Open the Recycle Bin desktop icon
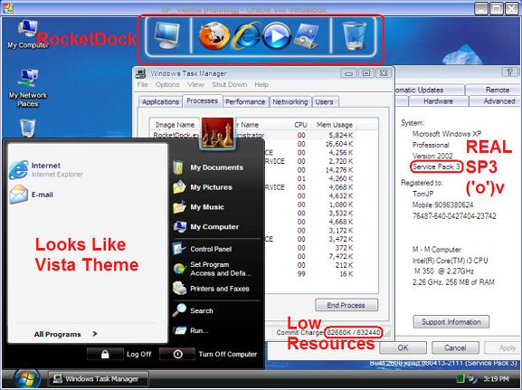The image size is (522, 390). coord(27,128)
